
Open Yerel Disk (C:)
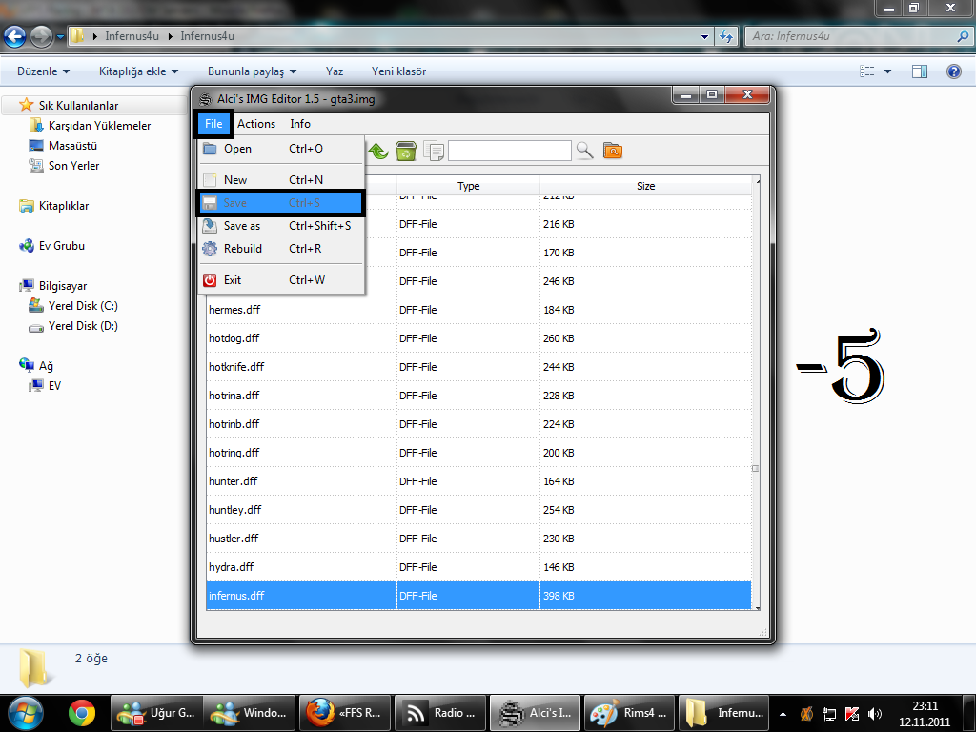pos(83,306)
